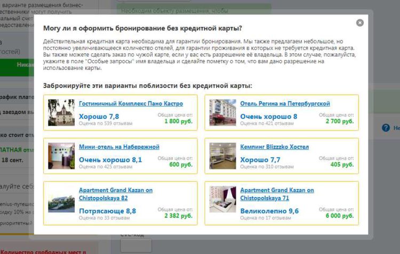Click price 405 руб.

point(342,165)
